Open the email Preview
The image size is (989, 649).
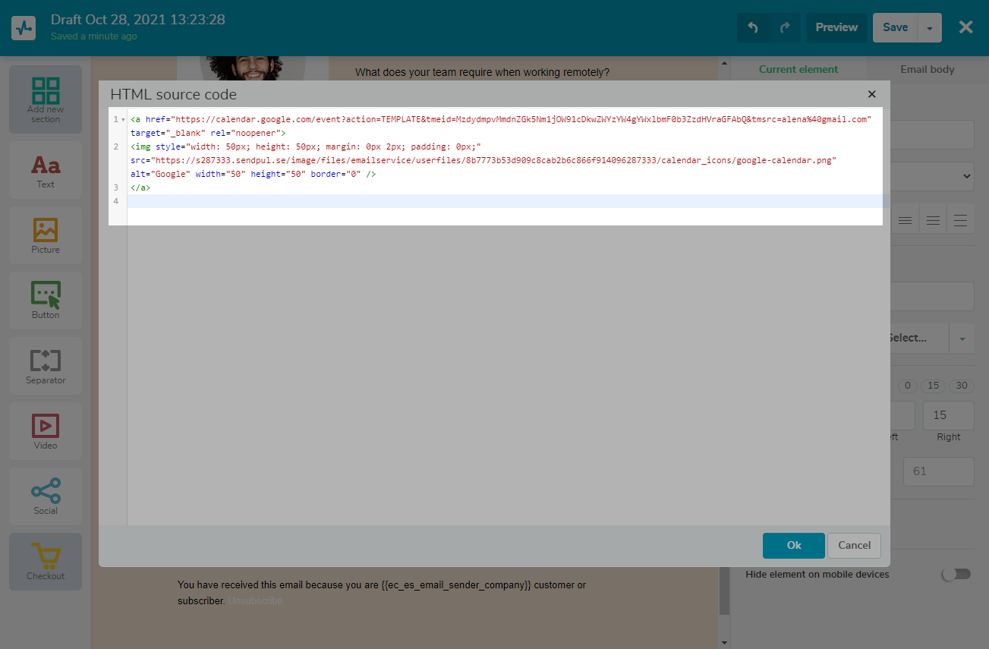point(836,27)
